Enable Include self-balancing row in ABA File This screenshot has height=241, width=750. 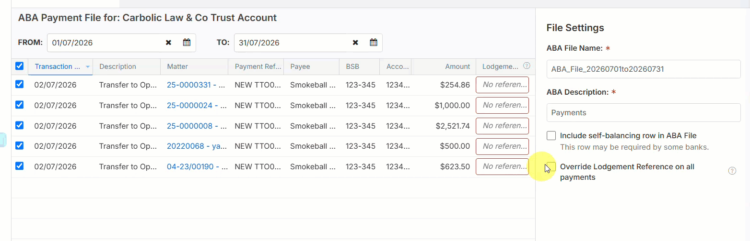pos(551,136)
